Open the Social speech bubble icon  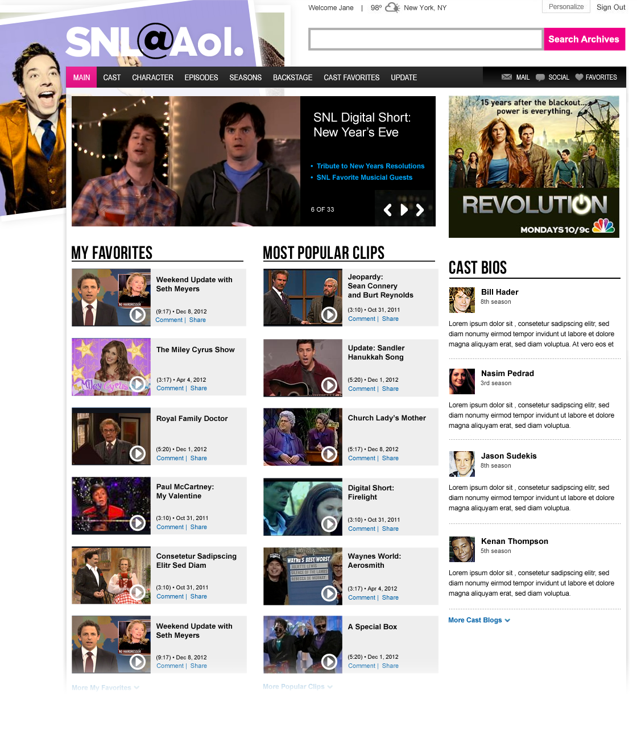[540, 77]
